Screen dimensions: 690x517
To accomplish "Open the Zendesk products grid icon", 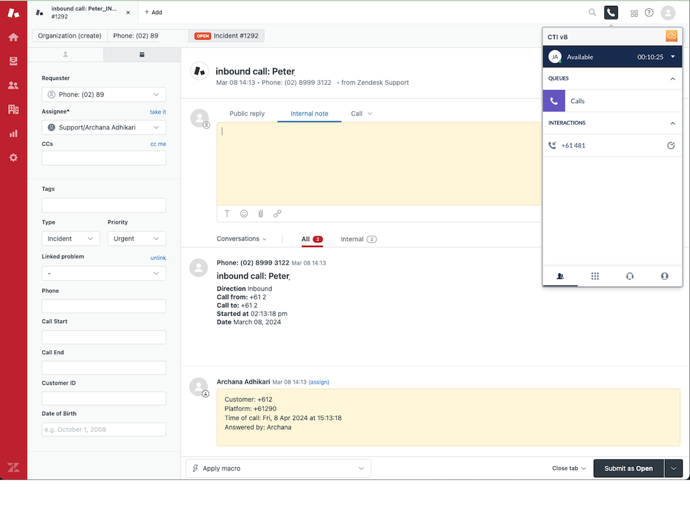I will 634,13.
